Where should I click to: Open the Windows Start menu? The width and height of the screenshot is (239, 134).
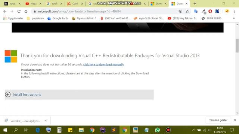tap(5, 130)
